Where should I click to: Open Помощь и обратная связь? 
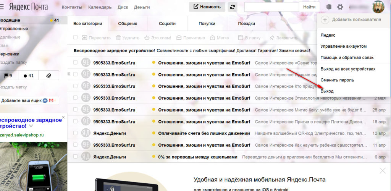(x=347, y=58)
